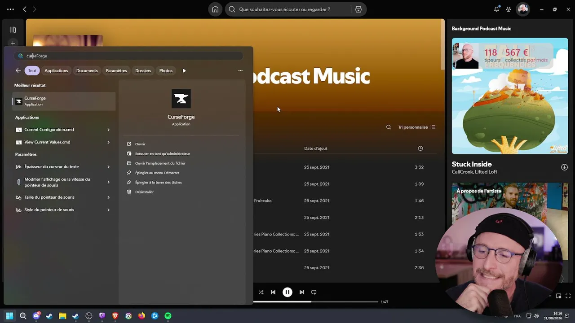
Task: Select the Tout filter tab
Action: (x=32, y=70)
